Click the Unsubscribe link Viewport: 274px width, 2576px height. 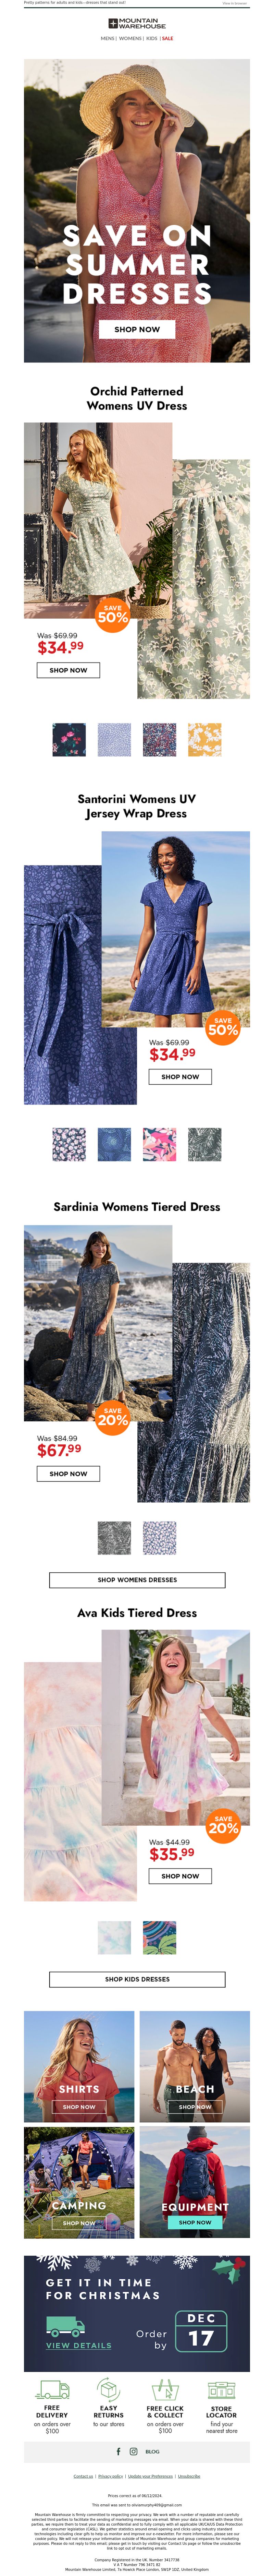[x=189, y=2476]
